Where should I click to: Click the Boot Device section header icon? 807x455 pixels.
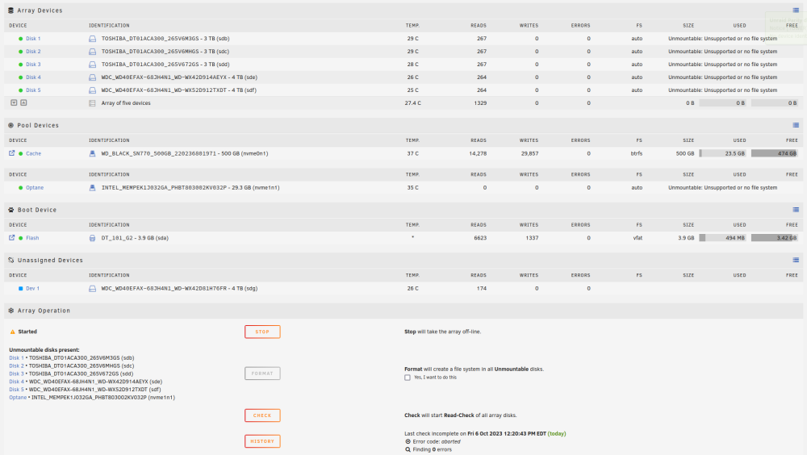click(10, 210)
